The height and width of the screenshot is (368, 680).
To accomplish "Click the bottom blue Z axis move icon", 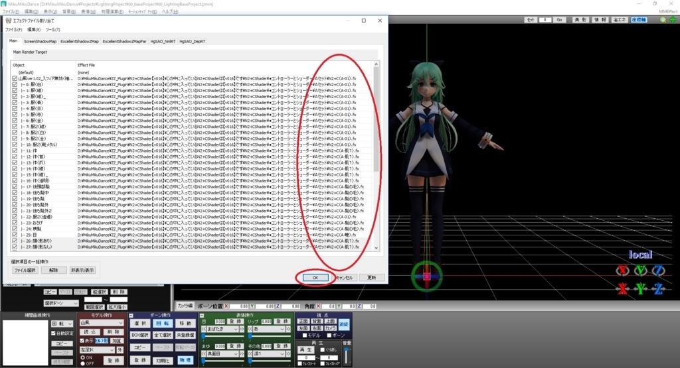I will (x=658, y=288).
